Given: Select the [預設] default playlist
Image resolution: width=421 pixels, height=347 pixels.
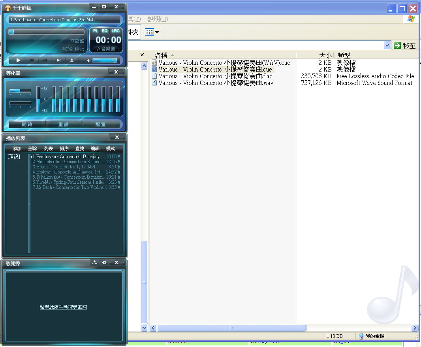Looking at the screenshot, I should pyautogui.click(x=14, y=157).
